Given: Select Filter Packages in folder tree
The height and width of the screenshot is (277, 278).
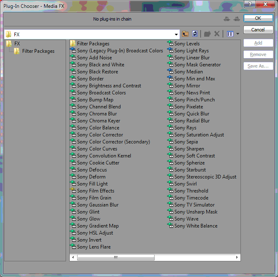Looking at the screenshot, I should pyautogui.click(x=34, y=51).
